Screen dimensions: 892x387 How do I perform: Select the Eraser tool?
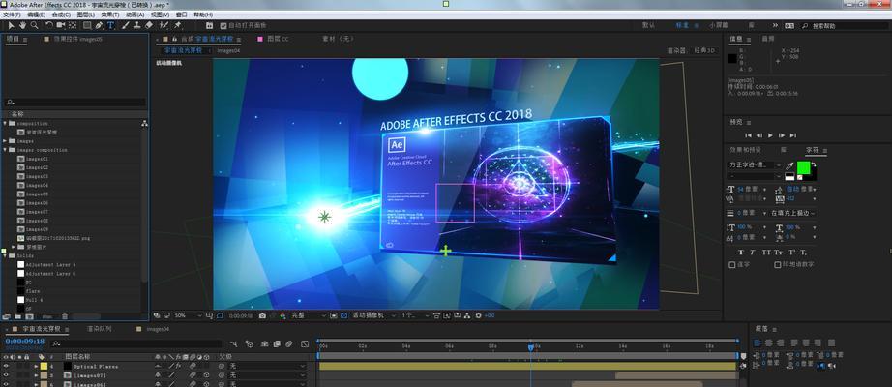pos(149,25)
